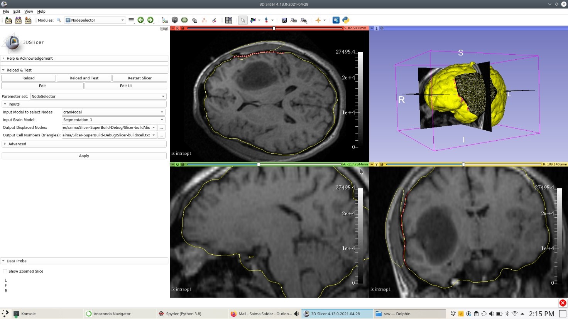Open the Load DICOM (DCM) icon
Screen dimensions: 568x319
point(18,20)
